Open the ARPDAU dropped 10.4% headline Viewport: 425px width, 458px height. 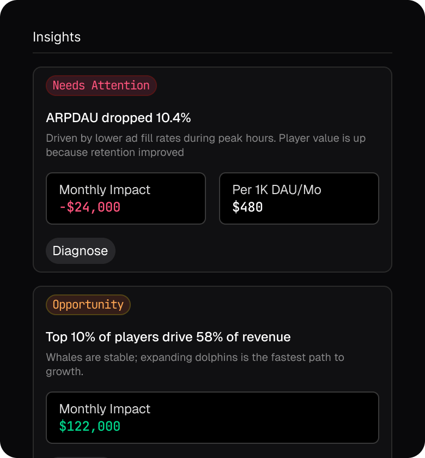click(118, 118)
